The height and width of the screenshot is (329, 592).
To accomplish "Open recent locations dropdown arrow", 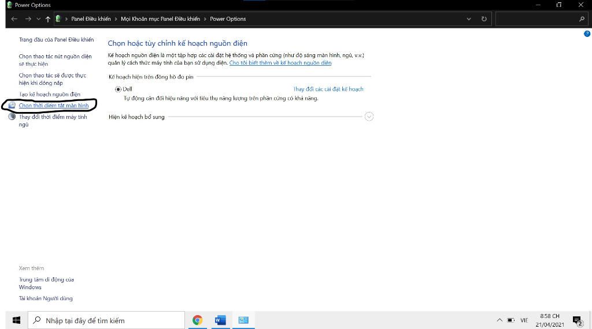I will 39,19.
